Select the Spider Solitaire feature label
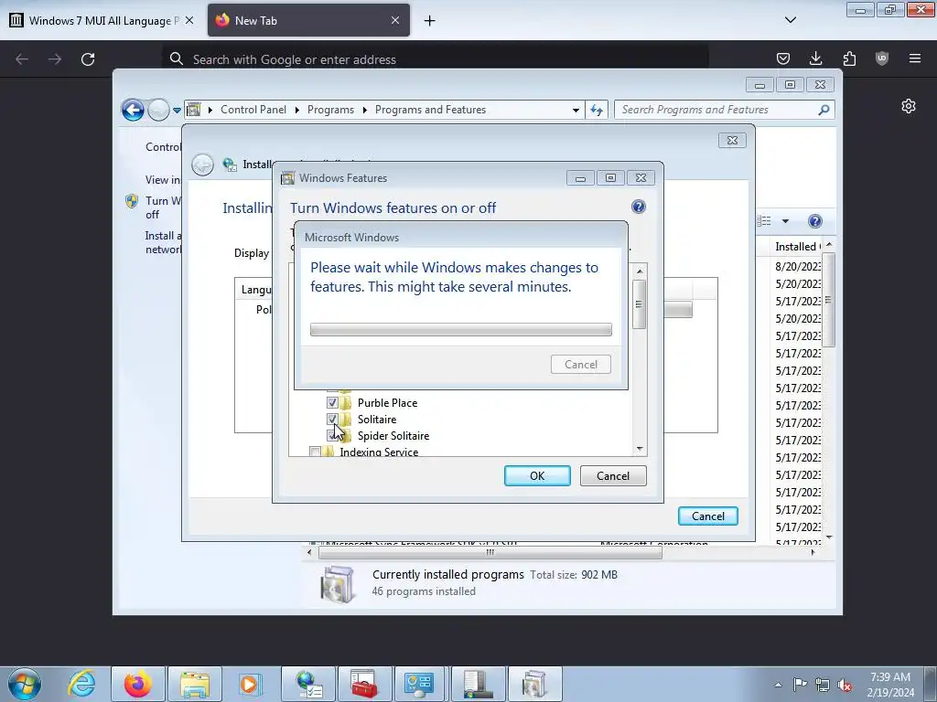Image resolution: width=937 pixels, height=702 pixels. click(x=393, y=436)
